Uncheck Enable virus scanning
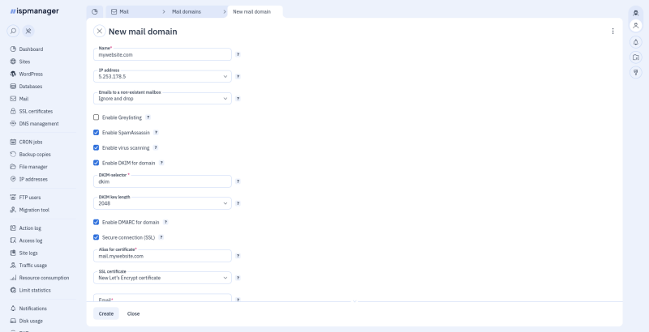649x332 pixels. point(96,147)
